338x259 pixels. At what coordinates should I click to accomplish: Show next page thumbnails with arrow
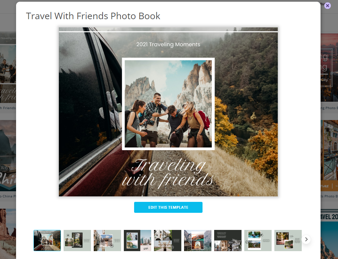tap(306, 239)
